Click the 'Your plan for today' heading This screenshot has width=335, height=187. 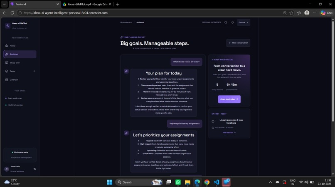tap(164, 73)
